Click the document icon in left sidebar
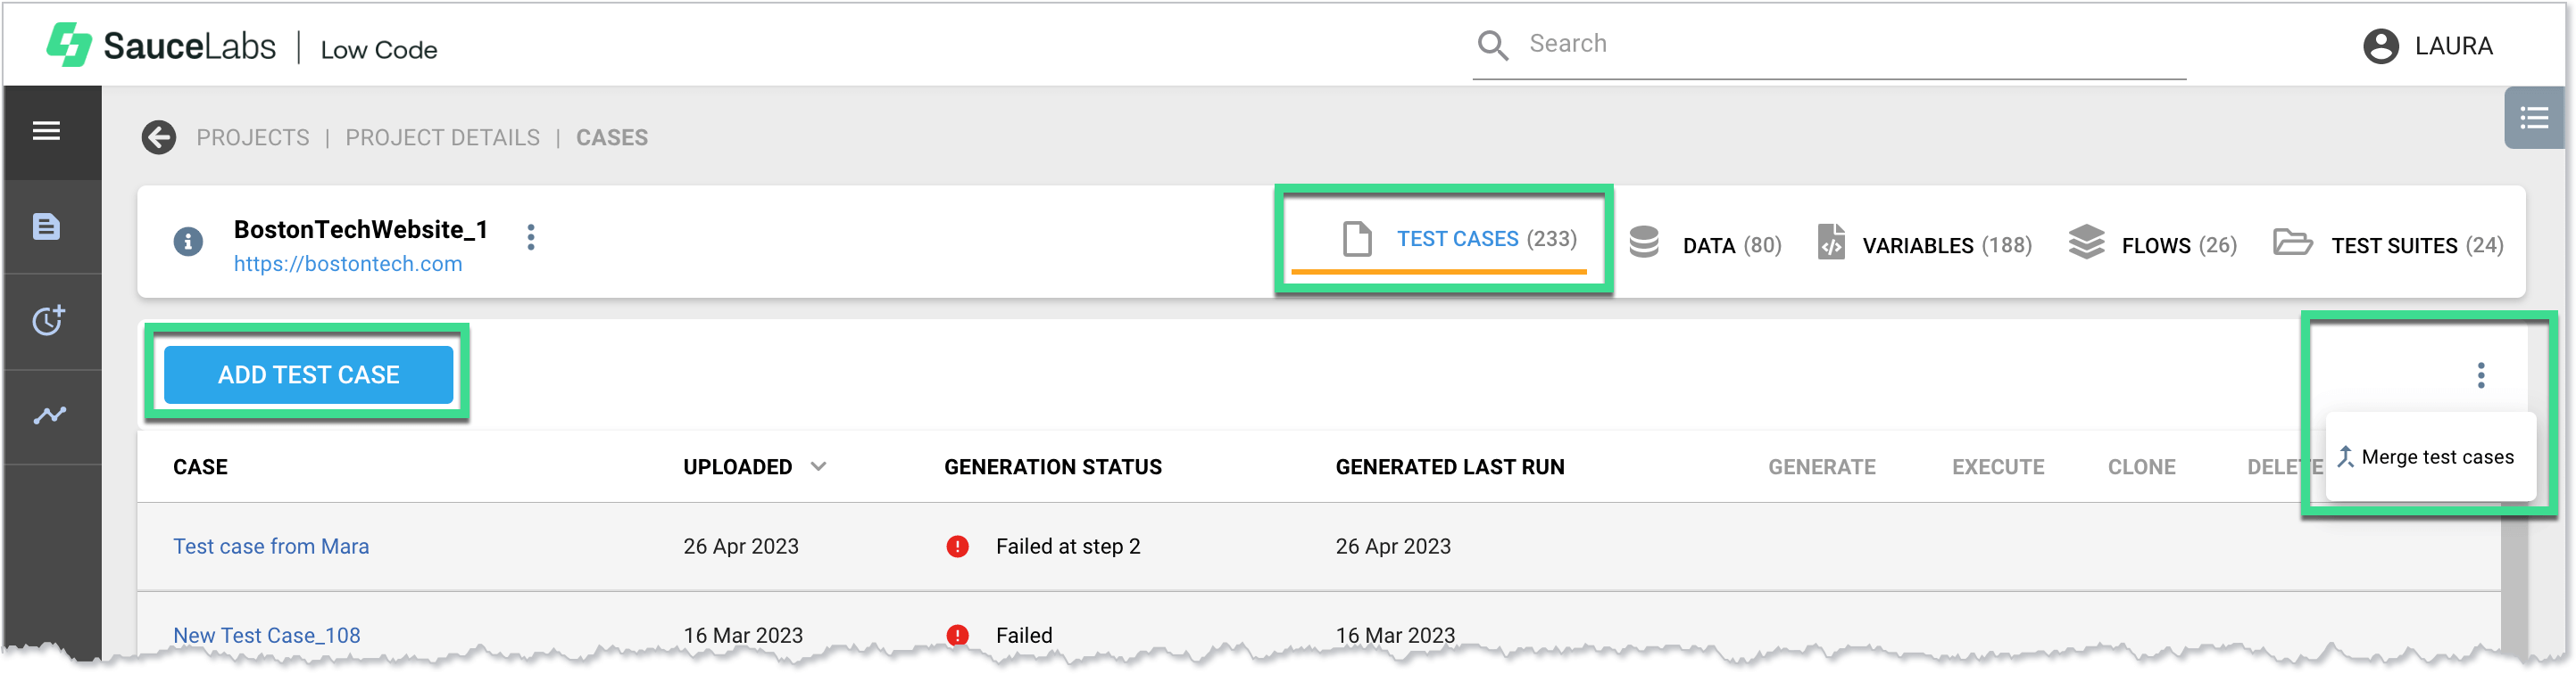This screenshot has height=674, width=2576. [46, 226]
